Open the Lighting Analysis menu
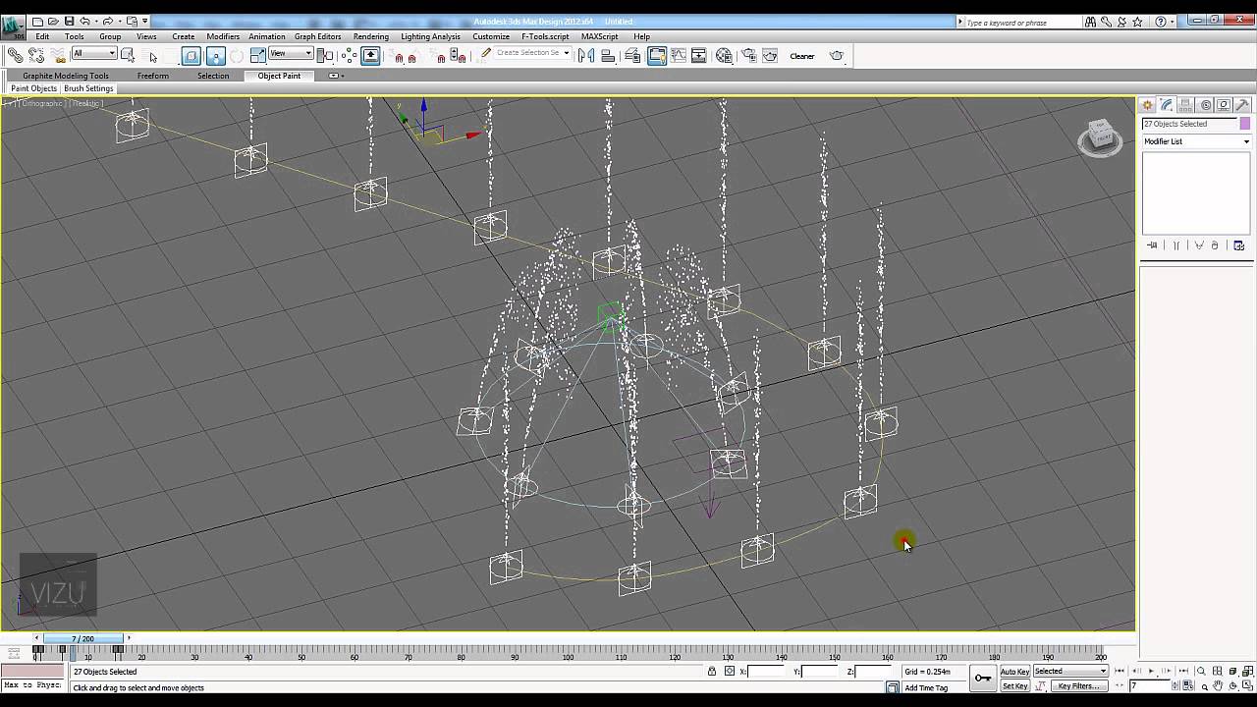Image resolution: width=1257 pixels, height=707 pixels. tap(430, 36)
